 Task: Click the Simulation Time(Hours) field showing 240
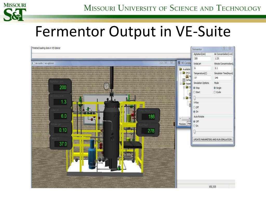coord(223,78)
